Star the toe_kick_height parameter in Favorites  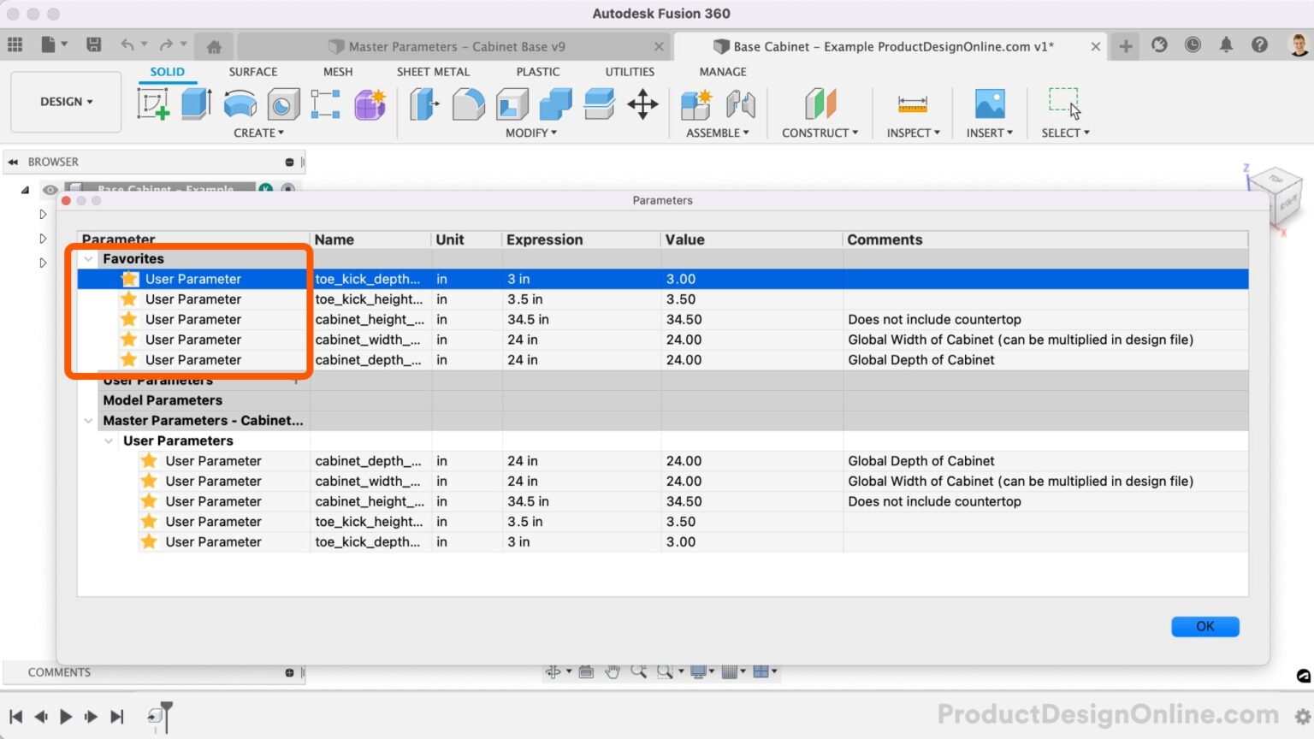tap(128, 299)
